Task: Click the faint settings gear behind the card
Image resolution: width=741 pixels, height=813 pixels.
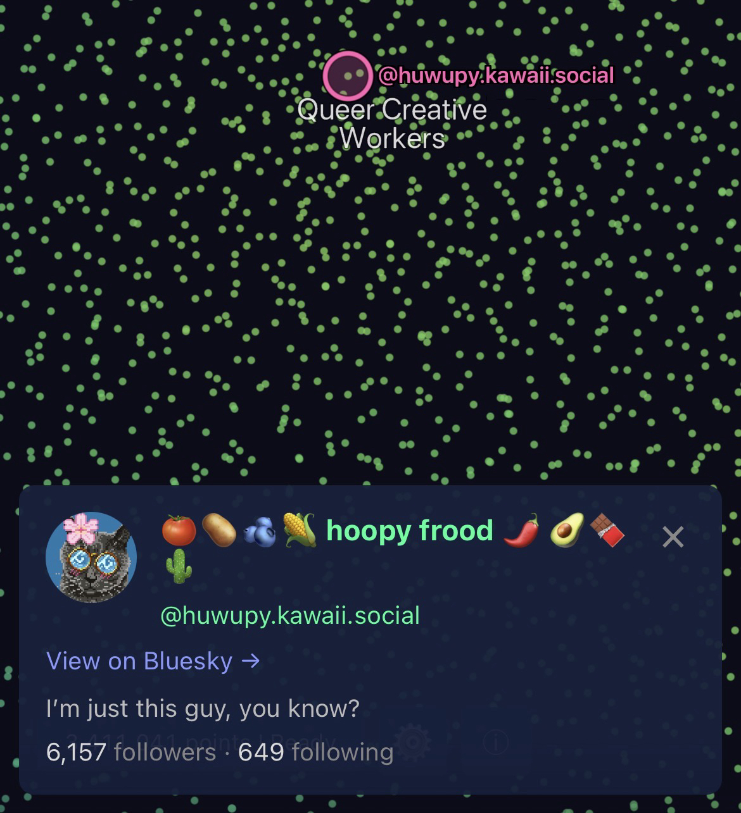Action: click(413, 742)
